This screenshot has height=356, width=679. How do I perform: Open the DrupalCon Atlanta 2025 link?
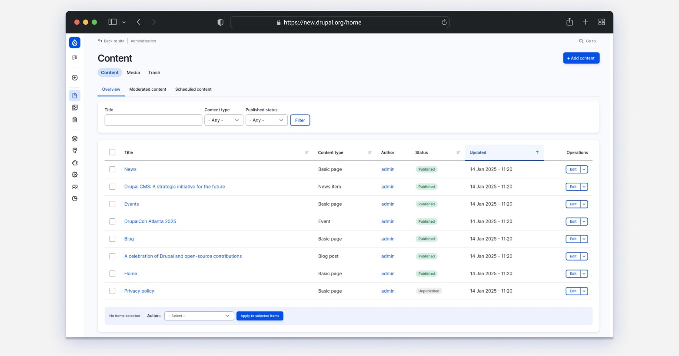[x=150, y=221]
